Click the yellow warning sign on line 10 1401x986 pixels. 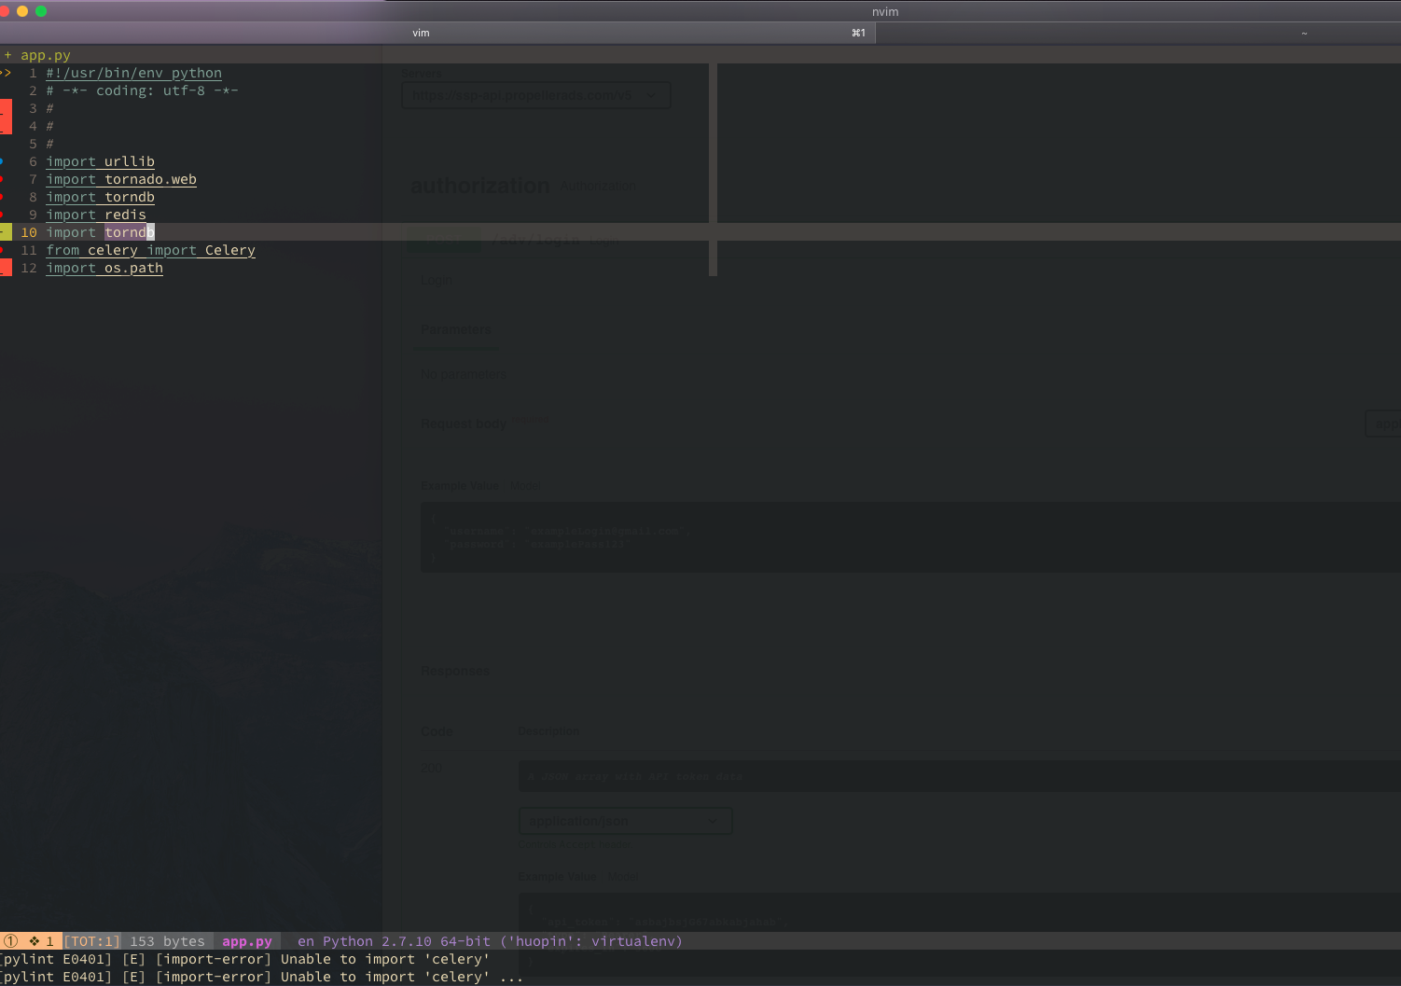(x=5, y=231)
